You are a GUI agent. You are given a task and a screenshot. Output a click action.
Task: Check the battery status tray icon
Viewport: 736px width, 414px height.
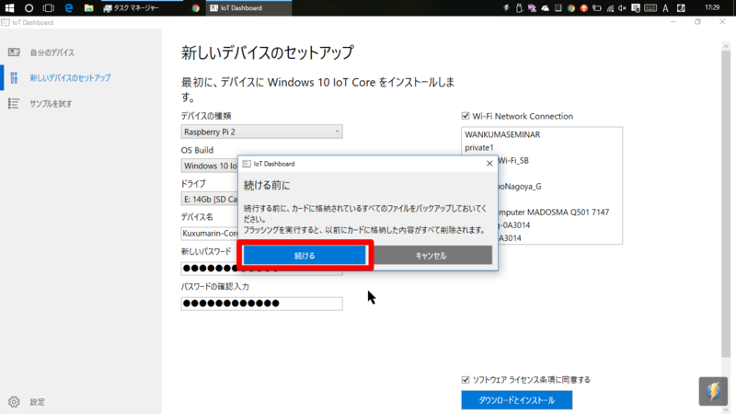pos(596,7)
